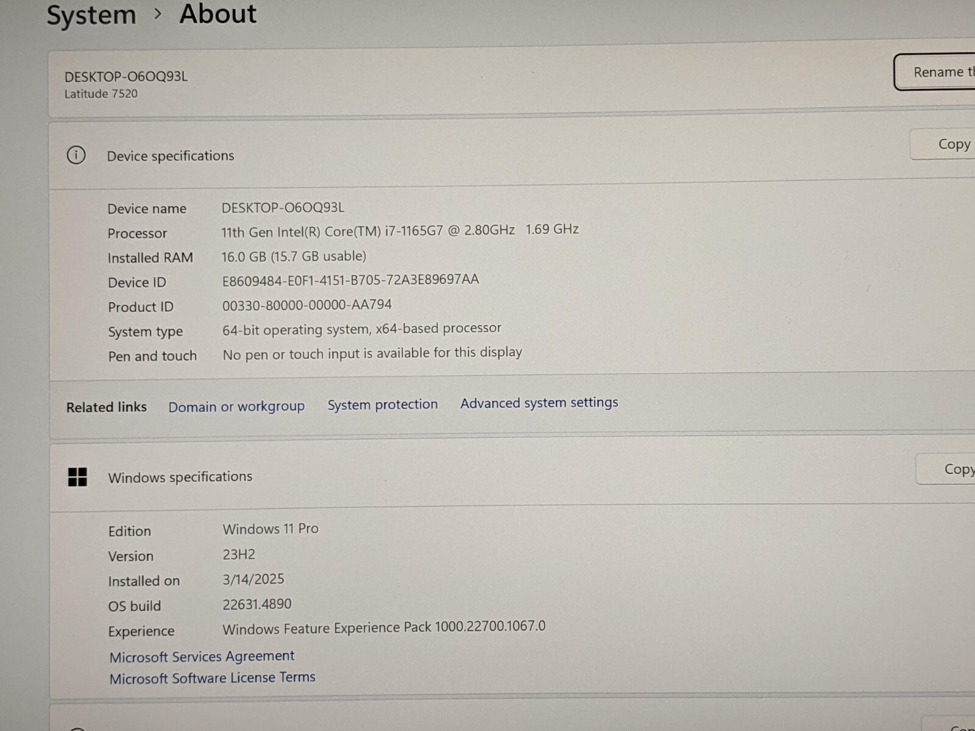Click the Installed on label

tap(144, 581)
